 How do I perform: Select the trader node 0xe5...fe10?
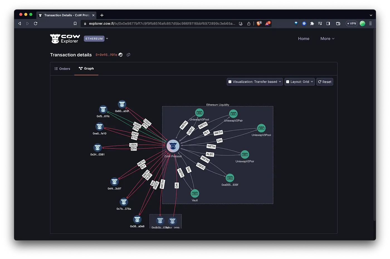point(99,127)
